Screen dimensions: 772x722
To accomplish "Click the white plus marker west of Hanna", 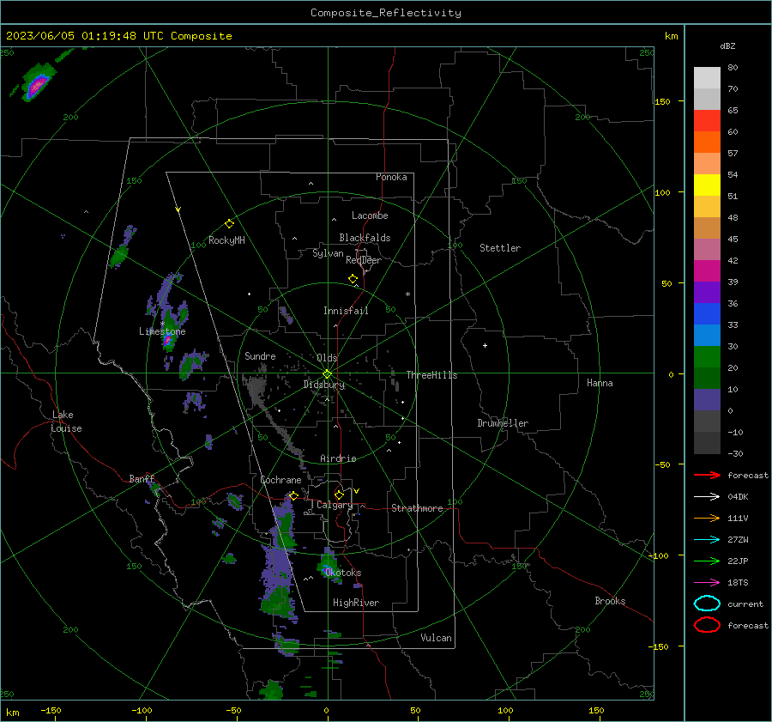I will 485,345.
